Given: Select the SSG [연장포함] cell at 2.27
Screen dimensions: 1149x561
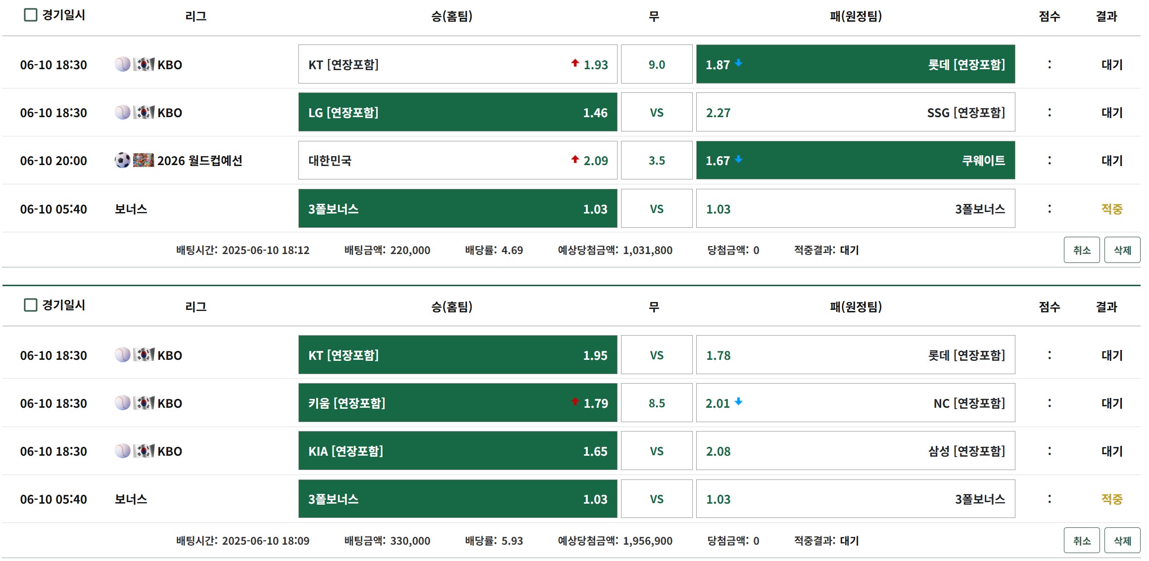Looking at the screenshot, I should tap(855, 113).
